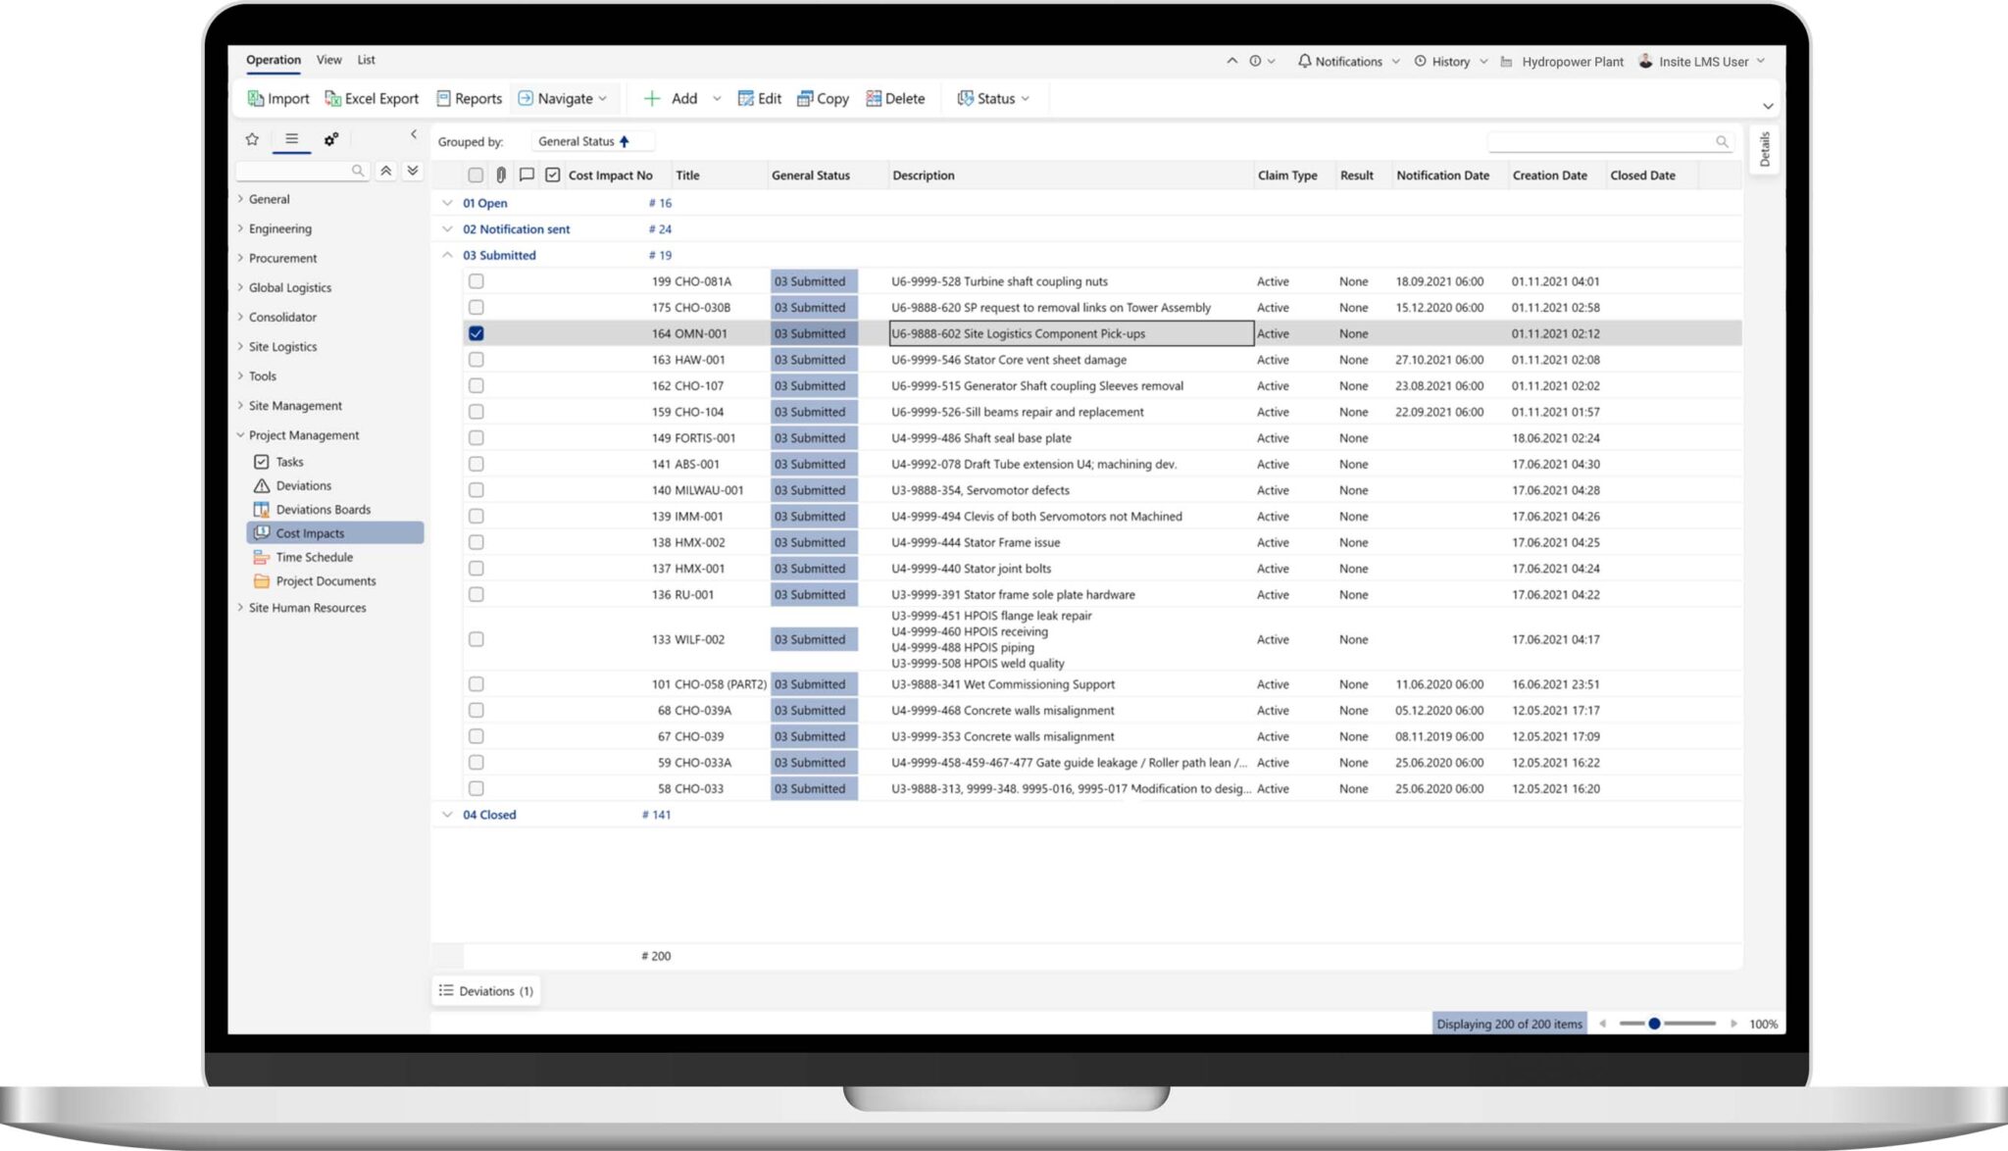Click the Delete icon
The width and height of the screenshot is (2008, 1151).
872,98
